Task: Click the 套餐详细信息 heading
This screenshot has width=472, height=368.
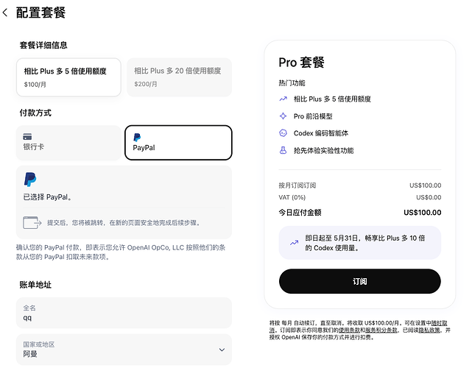Action: point(43,45)
